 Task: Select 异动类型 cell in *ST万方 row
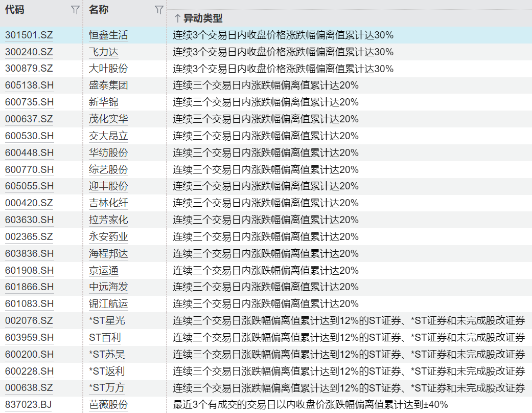[x=349, y=388]
